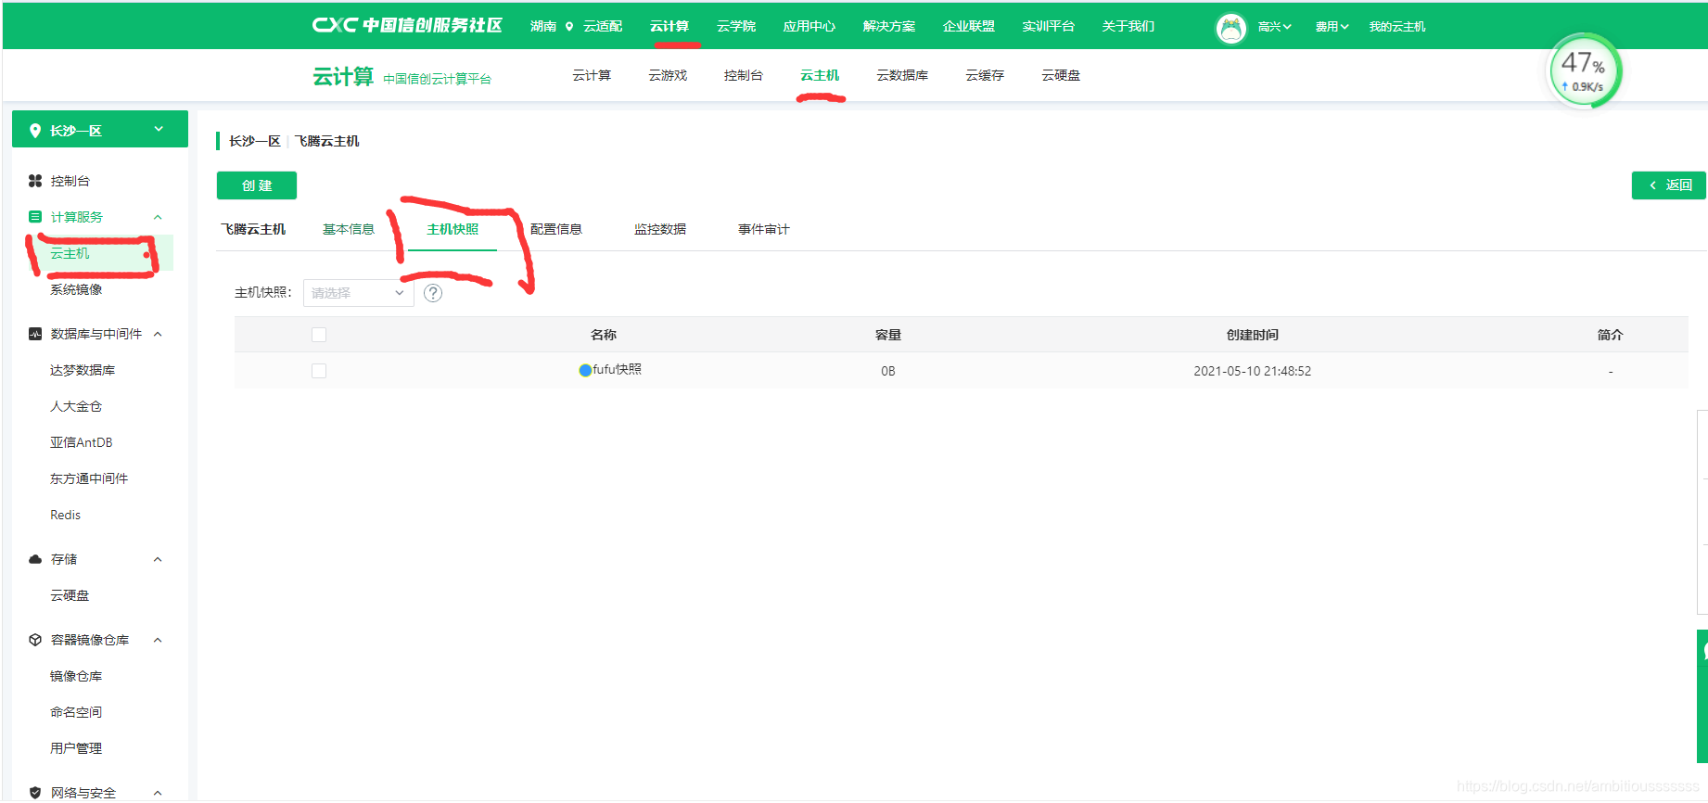Open 达梦数据库 in the sidebar
Image resolution: width=1708 pixels, height=803 pixels.
83,370
